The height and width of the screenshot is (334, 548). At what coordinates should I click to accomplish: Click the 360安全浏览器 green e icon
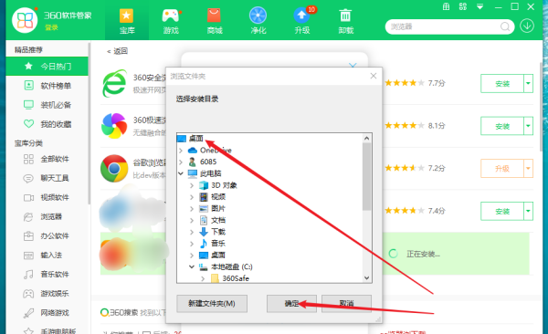[114, 83]
